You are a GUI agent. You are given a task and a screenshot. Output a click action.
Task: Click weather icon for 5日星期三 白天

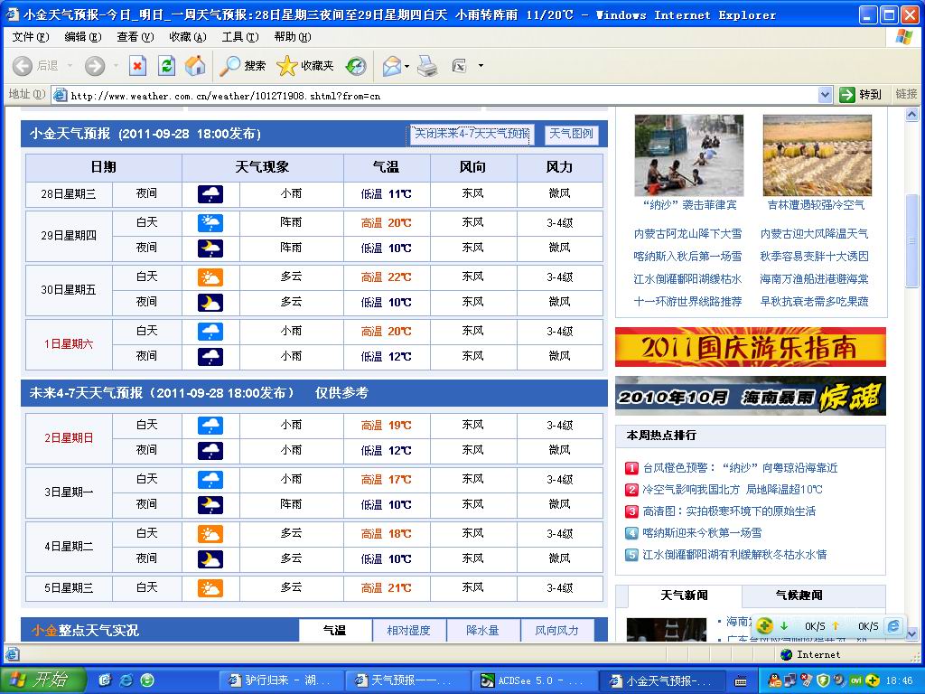click(x=210, y=588)
